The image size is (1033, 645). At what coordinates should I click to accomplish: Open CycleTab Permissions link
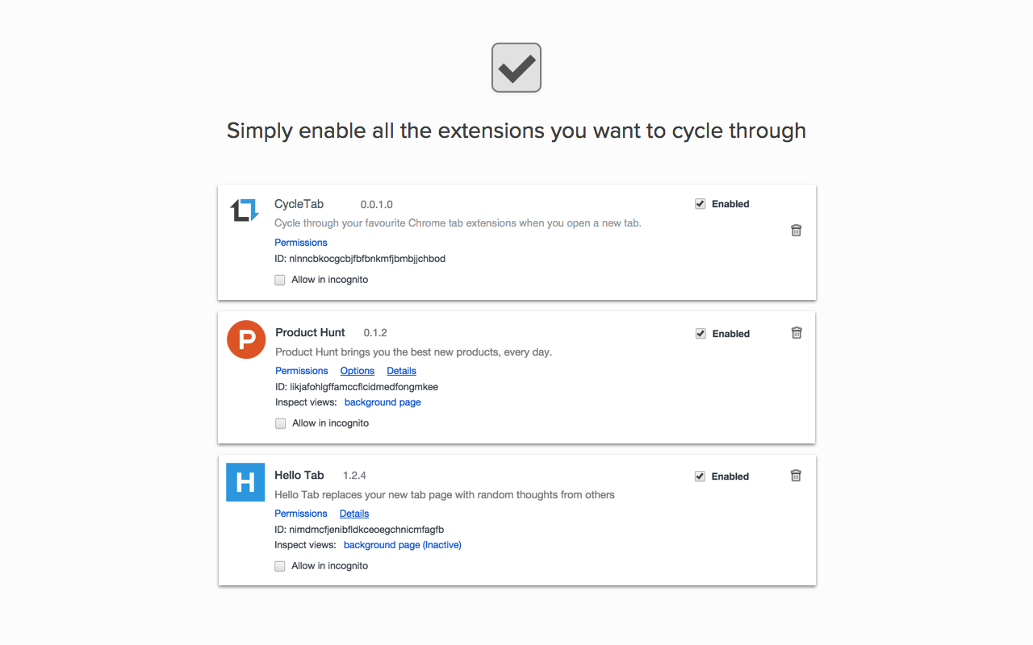[x=301, y=243]
